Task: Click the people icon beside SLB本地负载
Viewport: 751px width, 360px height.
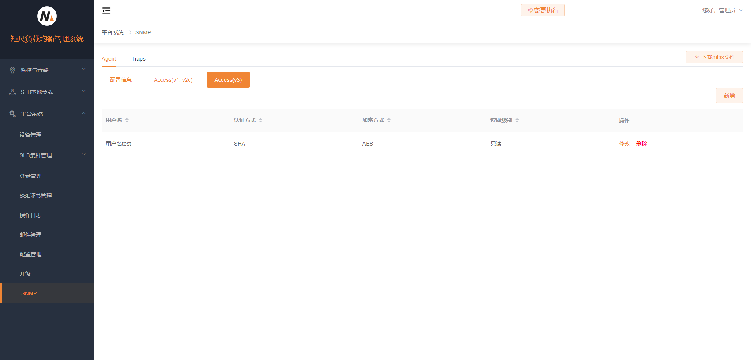Action: (12, 92)
